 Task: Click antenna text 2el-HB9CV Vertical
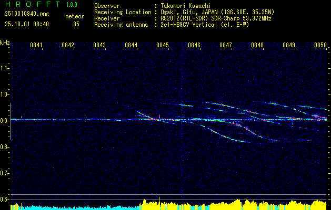coord(189,25)
